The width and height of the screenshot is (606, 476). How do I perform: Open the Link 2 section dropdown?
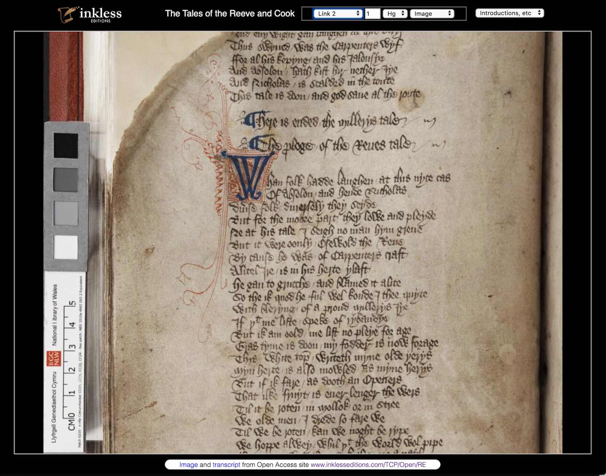point(338,14)
